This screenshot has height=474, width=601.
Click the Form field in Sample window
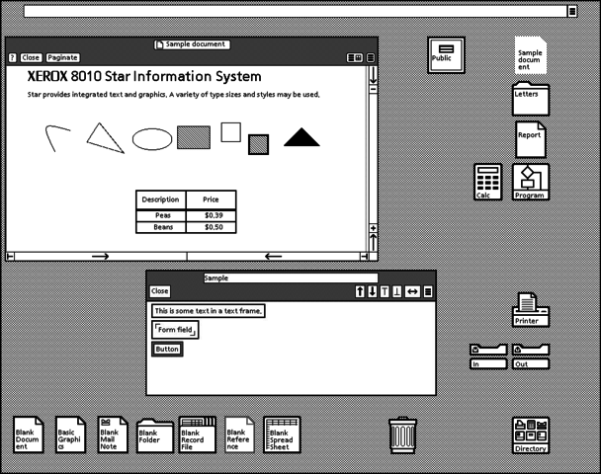coord(175,330)
